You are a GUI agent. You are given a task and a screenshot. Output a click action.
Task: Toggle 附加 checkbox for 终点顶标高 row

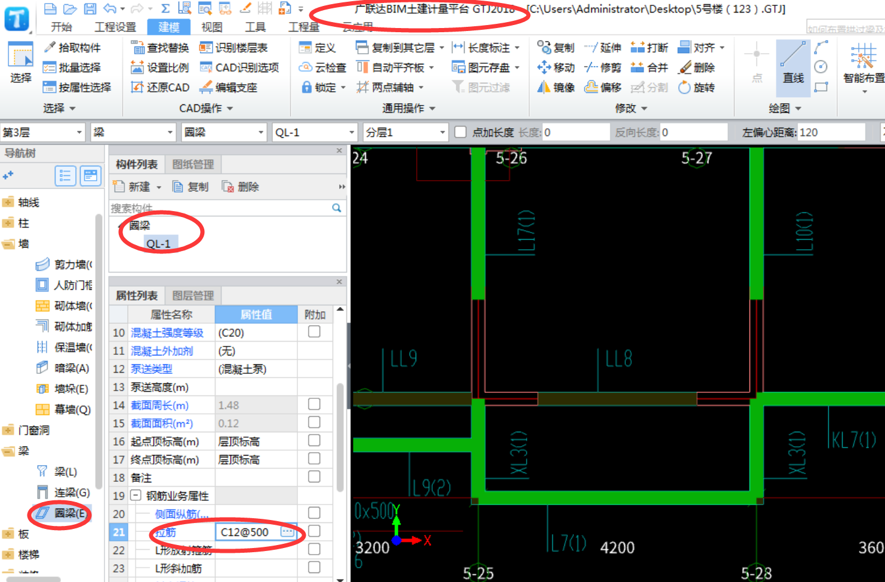[314, 459]
